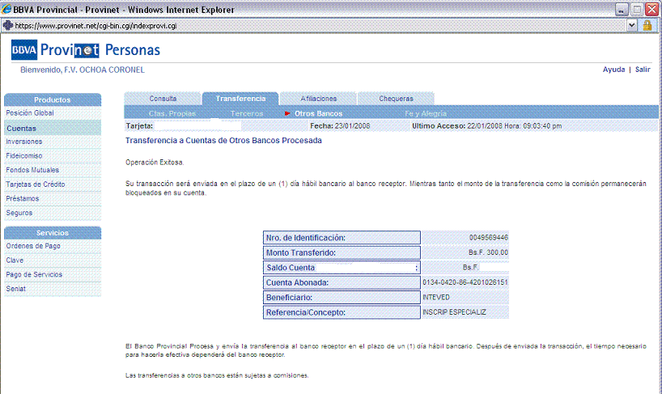Click reference value INSCRIP ESPECIALIZ
662x394 pixels.
[454, 312]
